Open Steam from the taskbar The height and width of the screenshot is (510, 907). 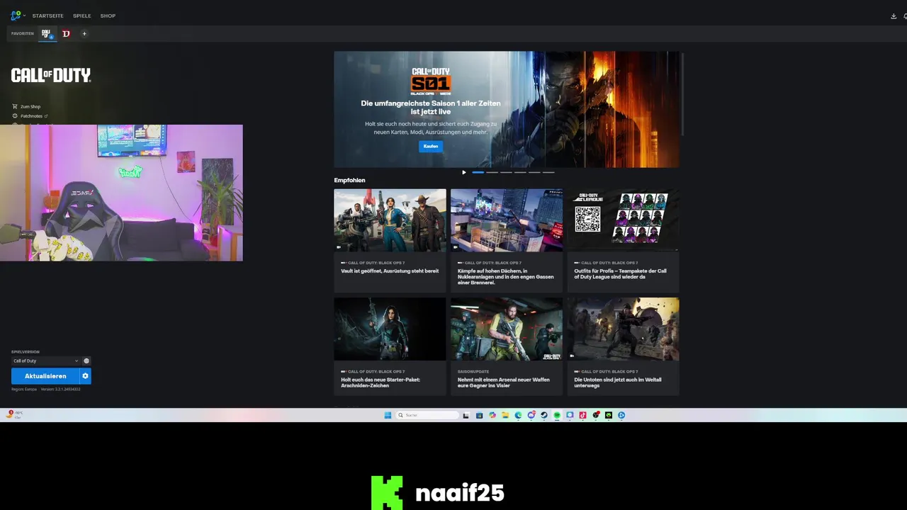[543, 415]
